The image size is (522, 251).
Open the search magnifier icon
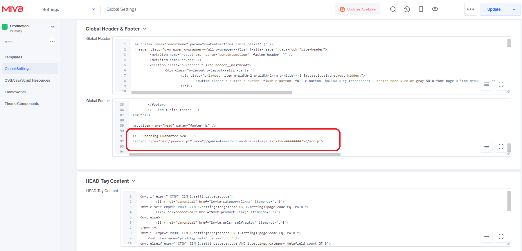coord(393,9)
